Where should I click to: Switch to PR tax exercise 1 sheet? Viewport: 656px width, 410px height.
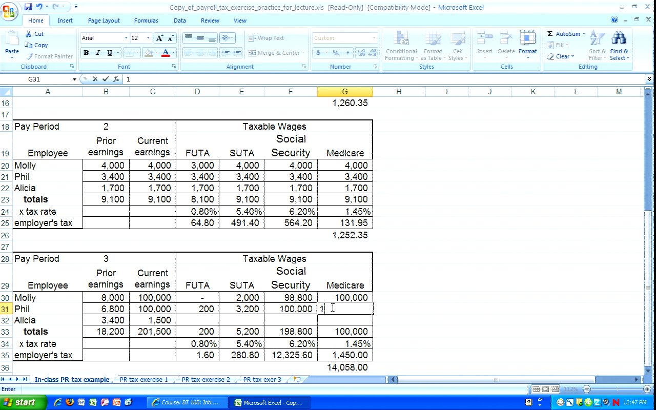coord(143,380)
